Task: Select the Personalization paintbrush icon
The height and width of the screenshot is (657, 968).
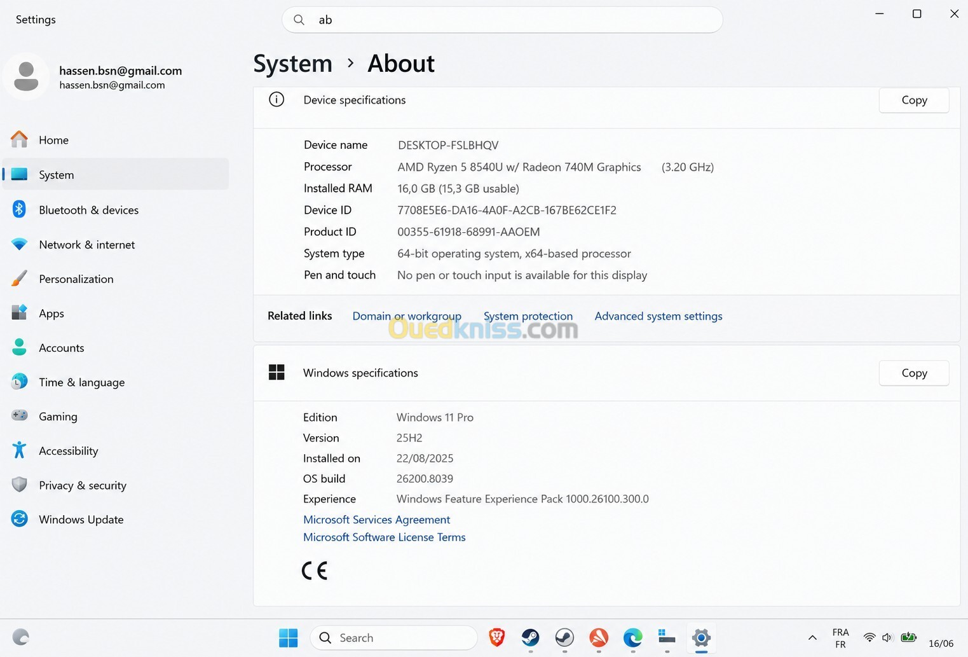Action: coord(19,279)
